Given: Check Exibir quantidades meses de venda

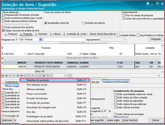Looking at the screenshot, I should (x=115, y=94).
